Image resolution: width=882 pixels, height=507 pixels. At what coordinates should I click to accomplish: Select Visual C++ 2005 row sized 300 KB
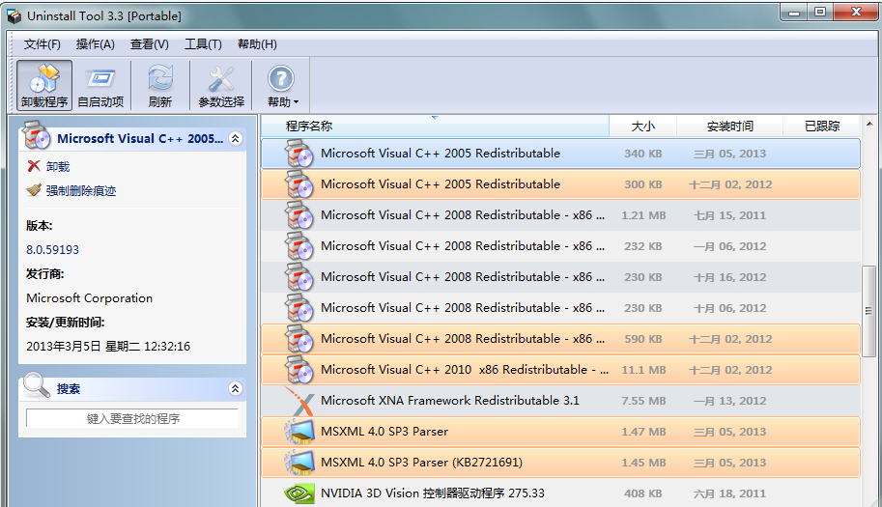coord(561,184)
